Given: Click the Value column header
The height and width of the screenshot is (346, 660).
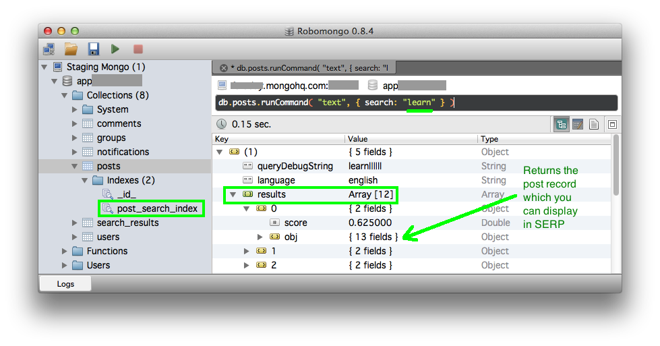Looking at the screenshot, I should click(411, 139).
